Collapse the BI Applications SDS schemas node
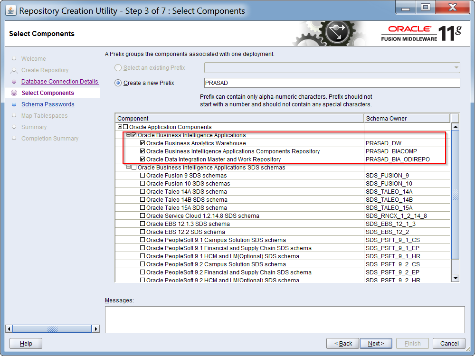 click(128, 167)
